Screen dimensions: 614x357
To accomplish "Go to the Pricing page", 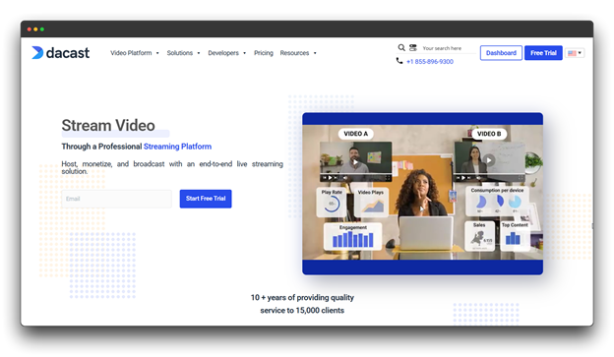I will [264, 53].
